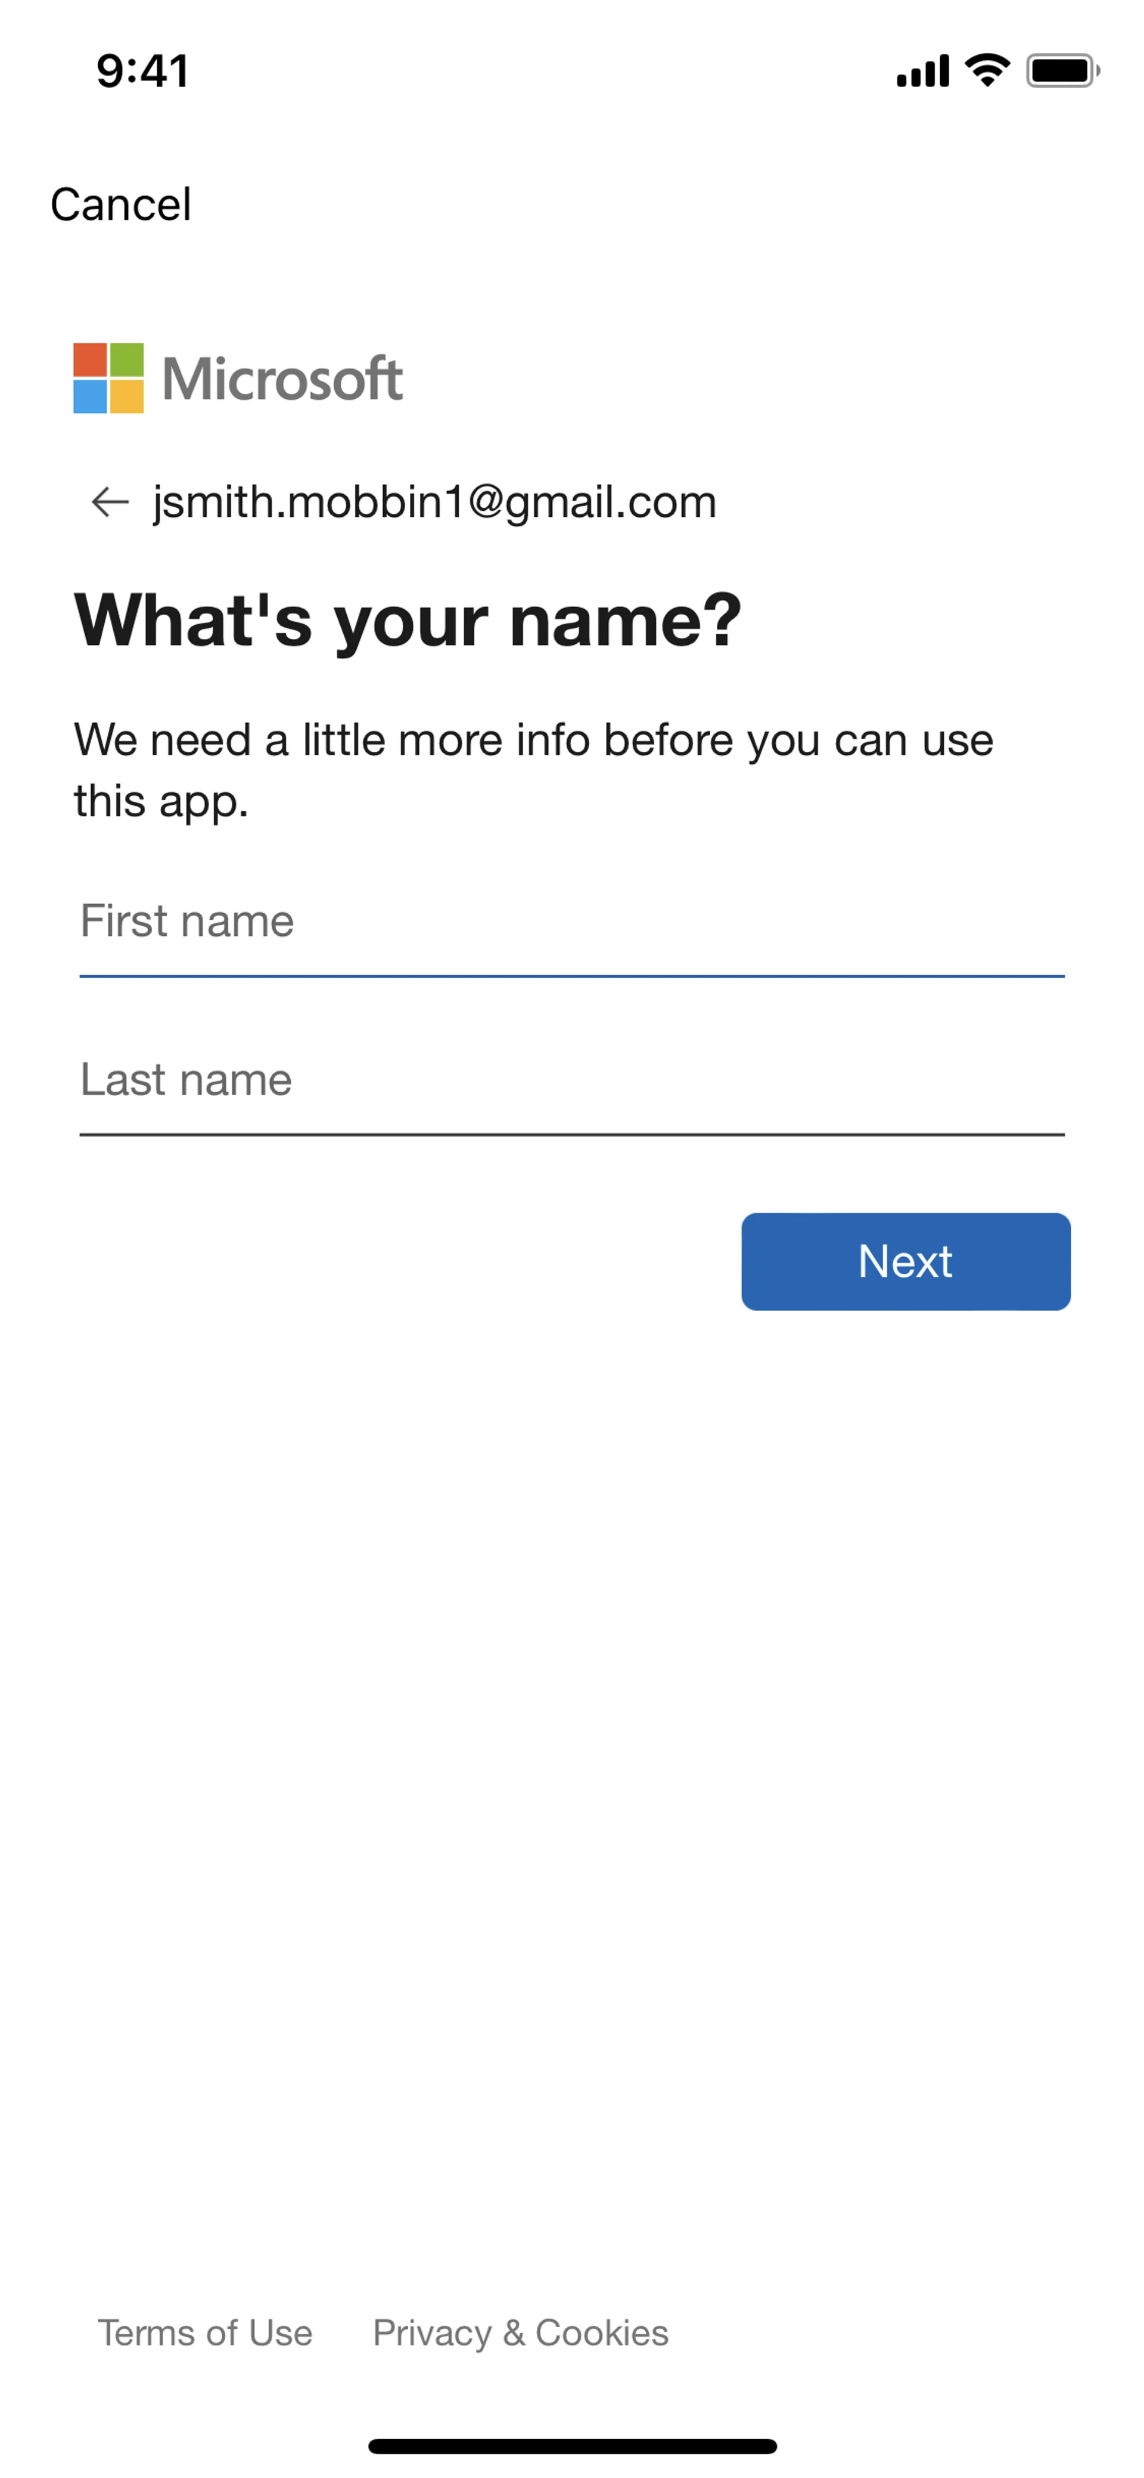Screen dimensions: 1144x2478
Task: Tap the Microsoft wordmark text
Action: pyautogui.click(x=282, y=379)
